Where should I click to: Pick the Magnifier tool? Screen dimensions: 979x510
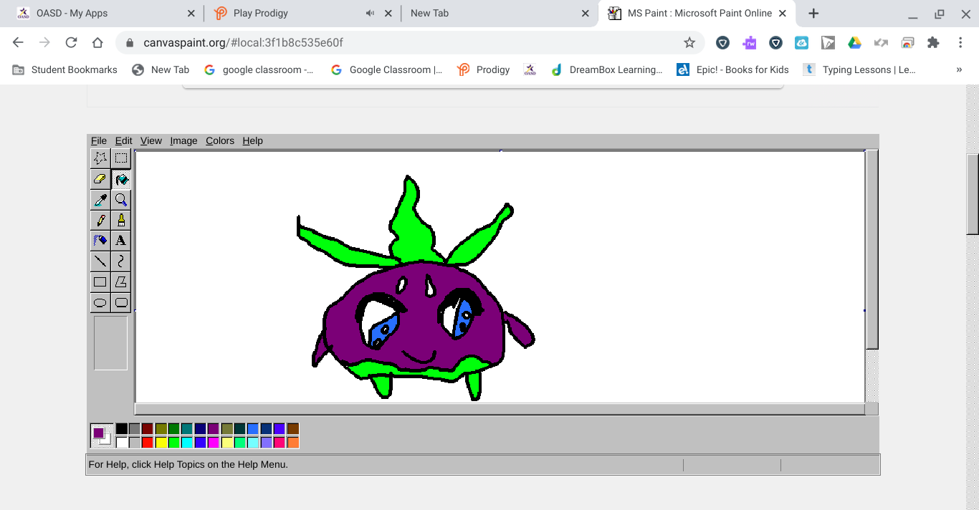point(121,200)
